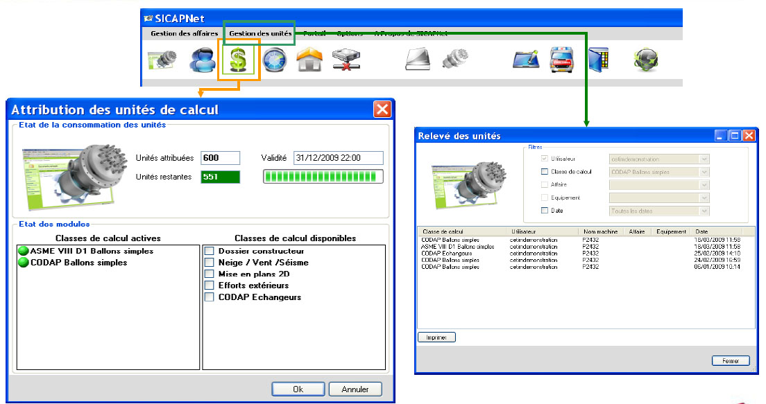Open the house icon in the toolbar

tap(309, 60)
